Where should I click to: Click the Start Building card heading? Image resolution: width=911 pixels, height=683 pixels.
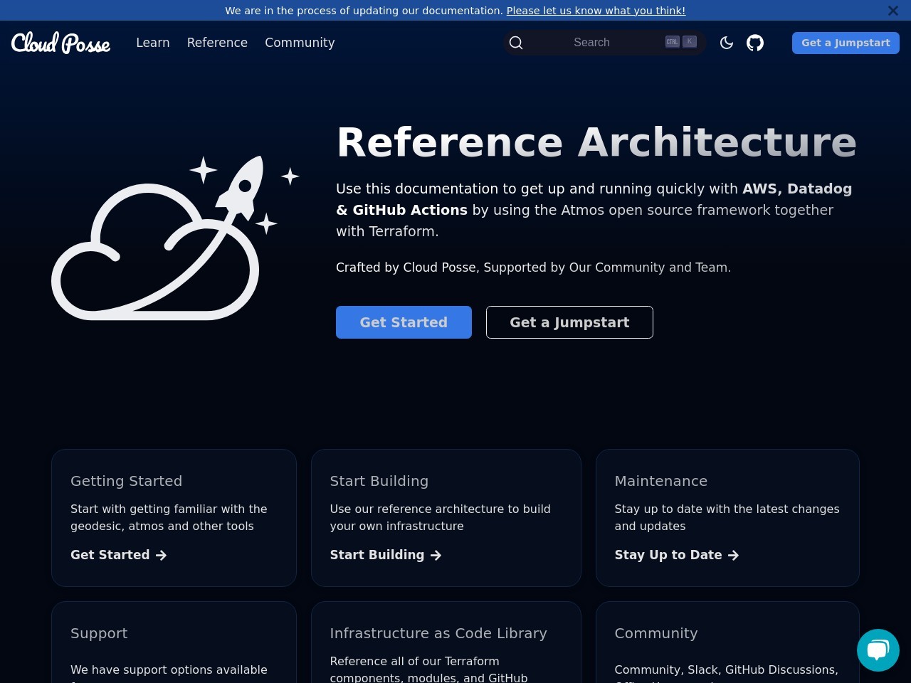(379, 481)
